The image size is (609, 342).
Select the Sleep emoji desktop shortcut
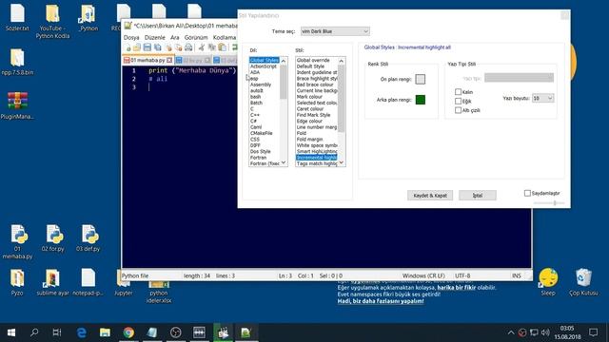coord(548,282)
